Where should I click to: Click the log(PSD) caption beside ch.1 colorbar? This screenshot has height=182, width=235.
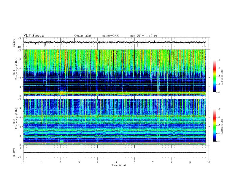[222, 78]
